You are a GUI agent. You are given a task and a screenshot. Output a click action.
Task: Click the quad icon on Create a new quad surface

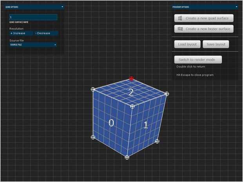click(x=180, y=18)
